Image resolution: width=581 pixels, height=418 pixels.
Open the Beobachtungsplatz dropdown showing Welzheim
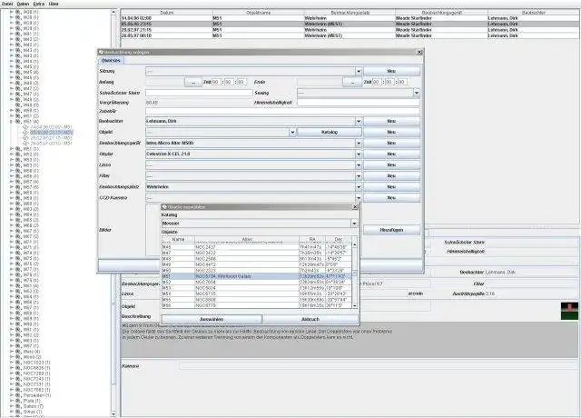(x=359, y=187)
